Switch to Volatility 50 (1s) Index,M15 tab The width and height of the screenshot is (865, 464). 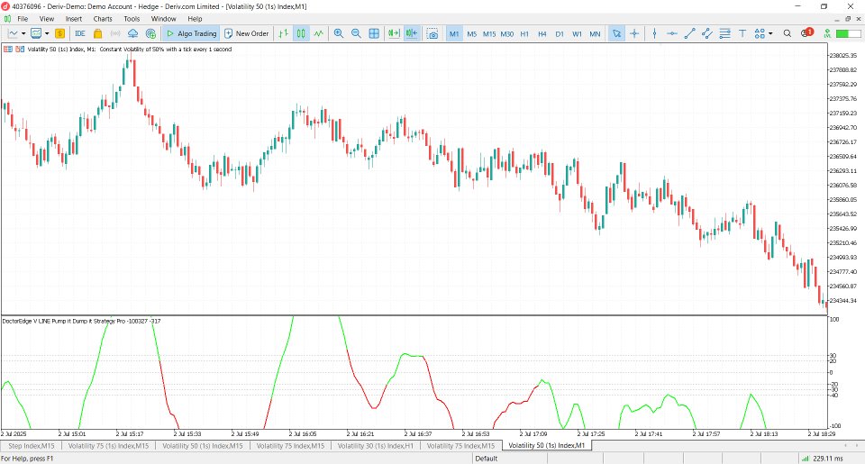click(x=203, y=446)
